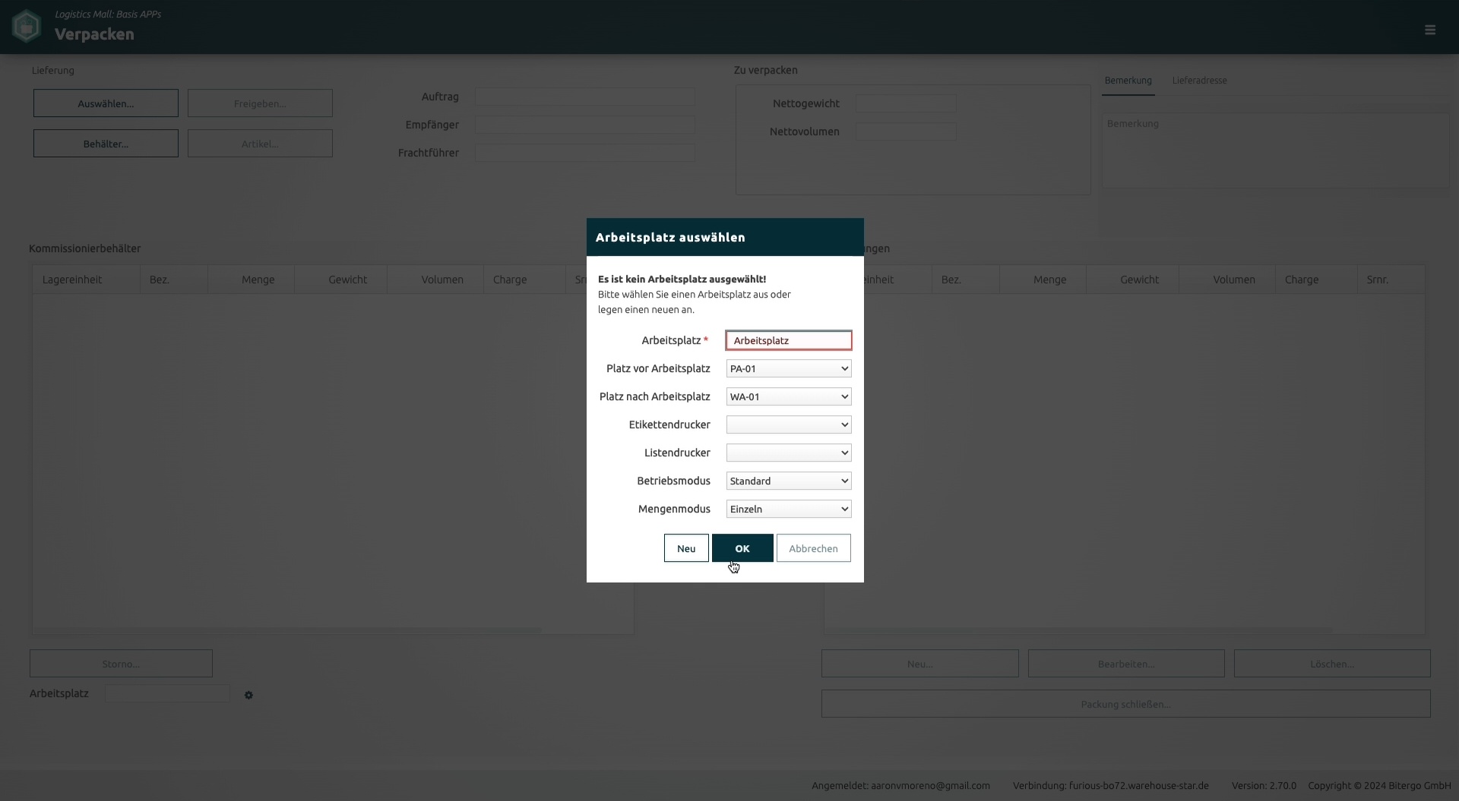Open the Platz nach Arbeitsplatz dropdown

pyautogui.click(x=789, y=396)
